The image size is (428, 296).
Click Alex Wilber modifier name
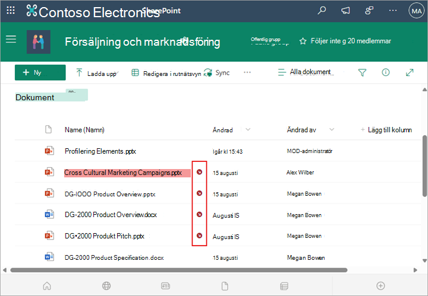coord(300,173)
